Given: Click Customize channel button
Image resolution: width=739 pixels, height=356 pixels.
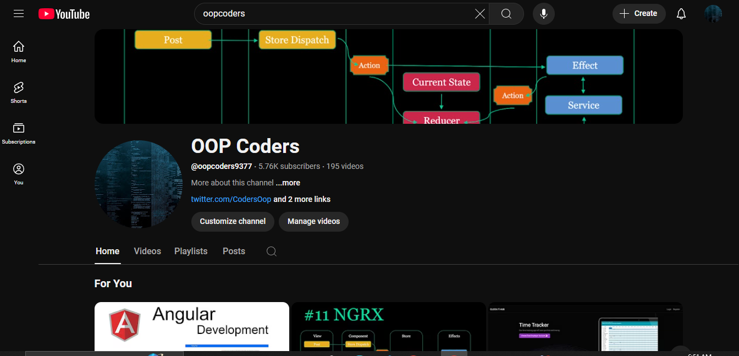Looking at the screenshot, I should [x=233, y=221].
